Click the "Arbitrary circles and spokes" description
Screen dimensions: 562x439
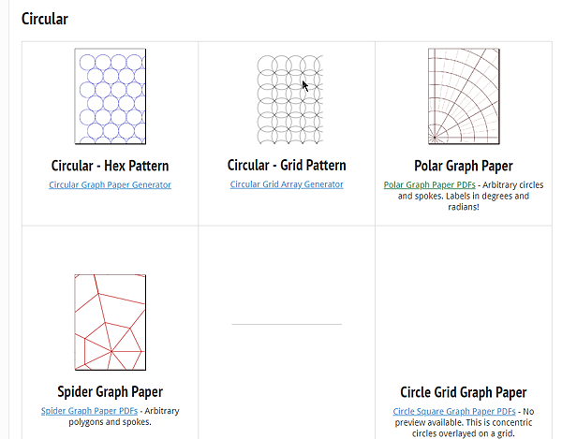506,185
